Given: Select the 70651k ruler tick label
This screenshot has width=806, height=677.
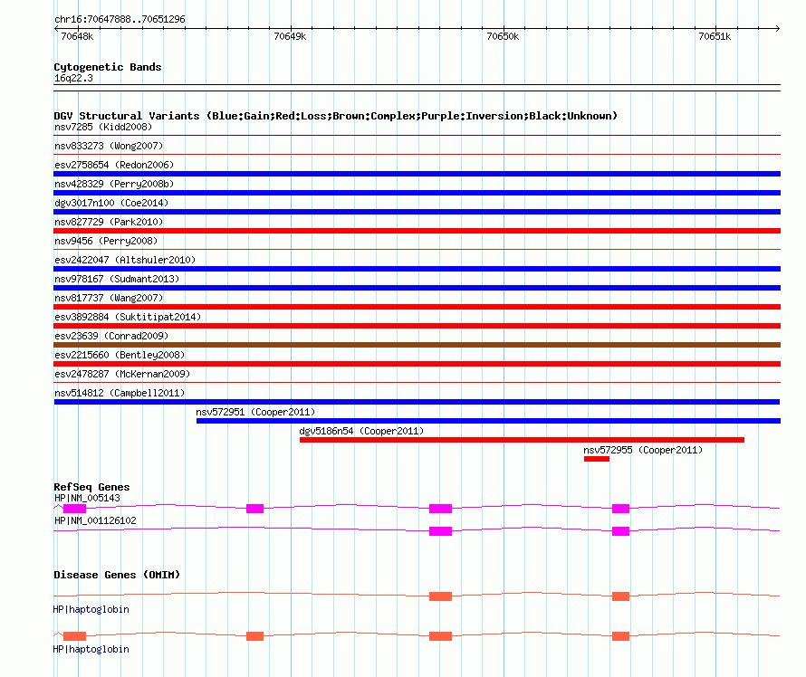Looking at the screenshot, I should pos(715,37).
